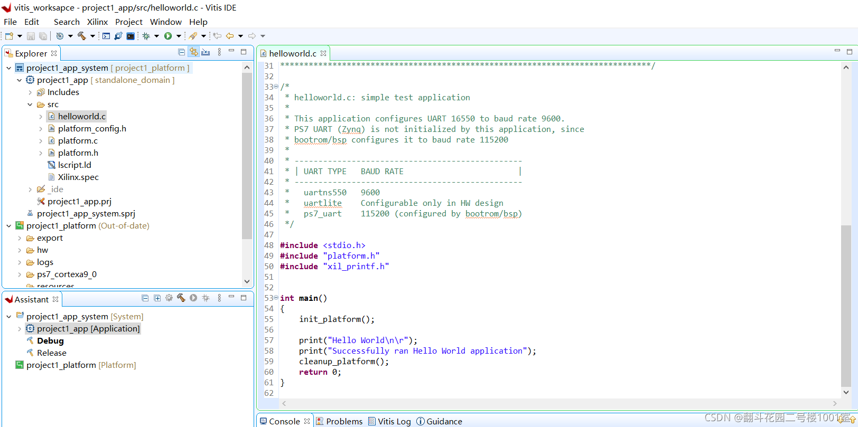Click Expand All in Assistant panel
Image resolution: width=858 pixels, height=427 pixels.
(x=157, y=298)
